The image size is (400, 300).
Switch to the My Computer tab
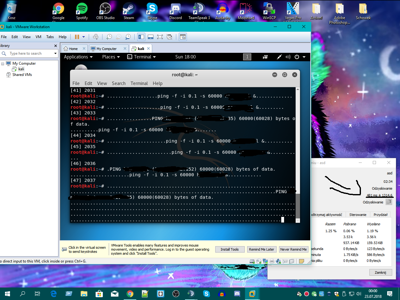pyautogui.click(x=107, y=49)
